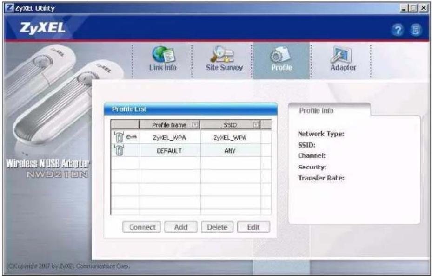This screenshot has height=276, width=432.
Task: Click the Transfer Rate label
Action: pos(321,178)
